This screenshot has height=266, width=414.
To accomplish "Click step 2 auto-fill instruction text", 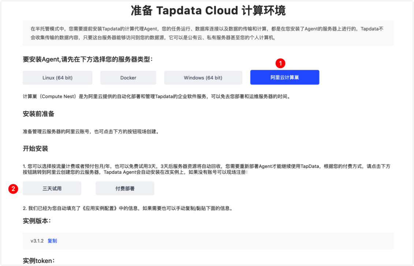I will [x=128, y=209].
